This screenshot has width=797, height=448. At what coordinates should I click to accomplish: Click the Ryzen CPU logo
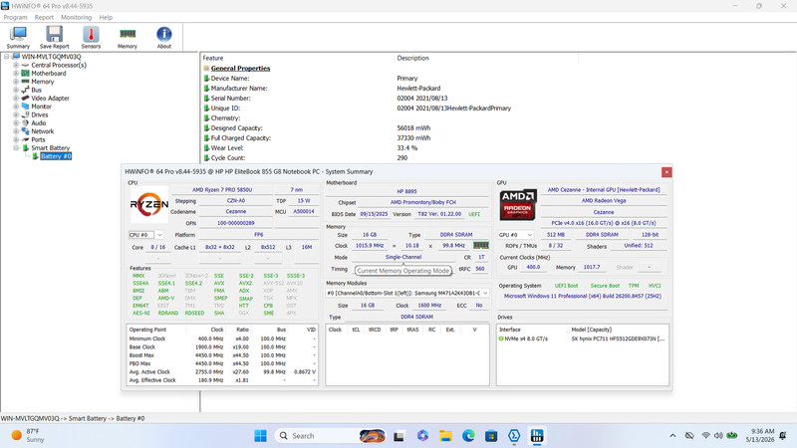[x=148, y=204]
